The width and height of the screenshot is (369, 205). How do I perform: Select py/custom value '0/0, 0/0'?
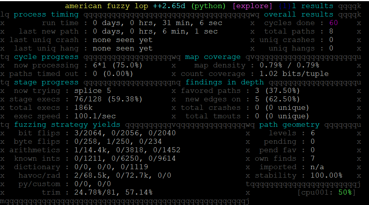(93, 184)
